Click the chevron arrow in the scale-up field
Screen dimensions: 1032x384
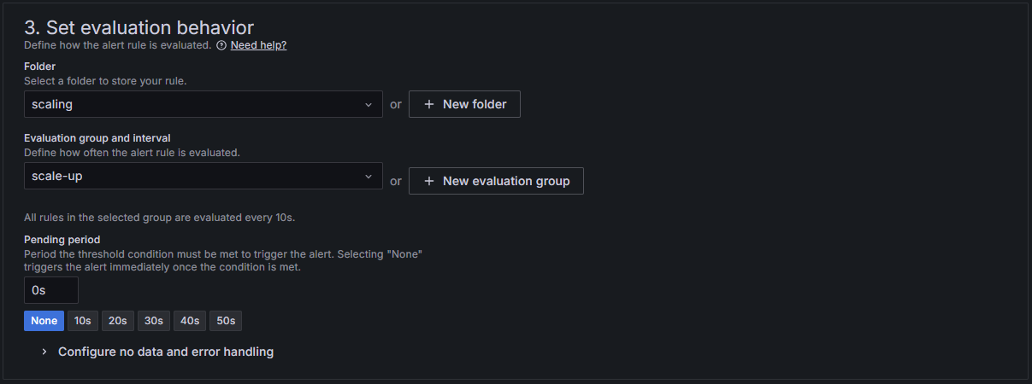click(x=369, y=177)
